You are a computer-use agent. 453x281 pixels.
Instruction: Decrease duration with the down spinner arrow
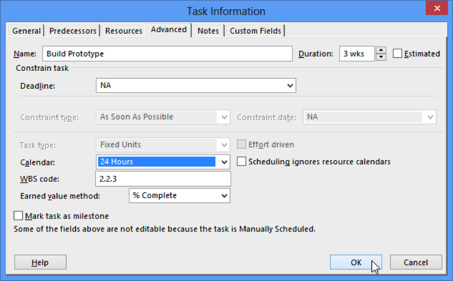[x=381, y=57]
